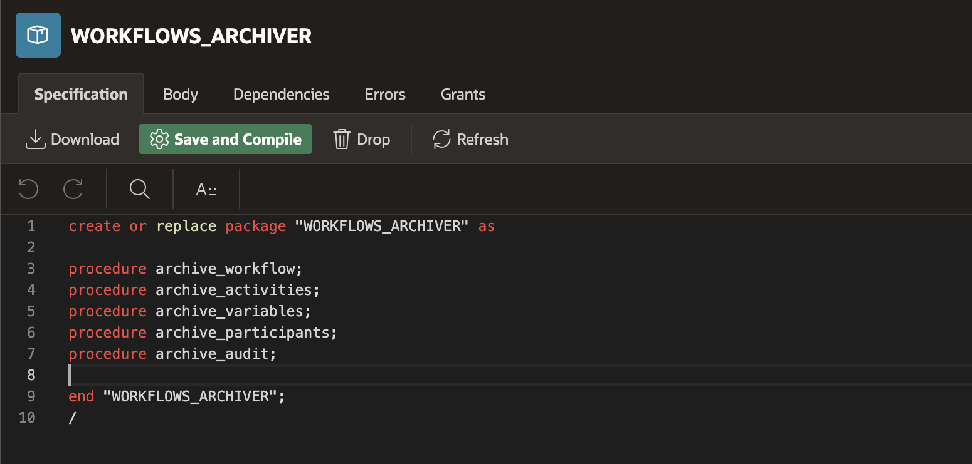Click the Drop trash can icon

pyautogui.click(x=342, y=139)
